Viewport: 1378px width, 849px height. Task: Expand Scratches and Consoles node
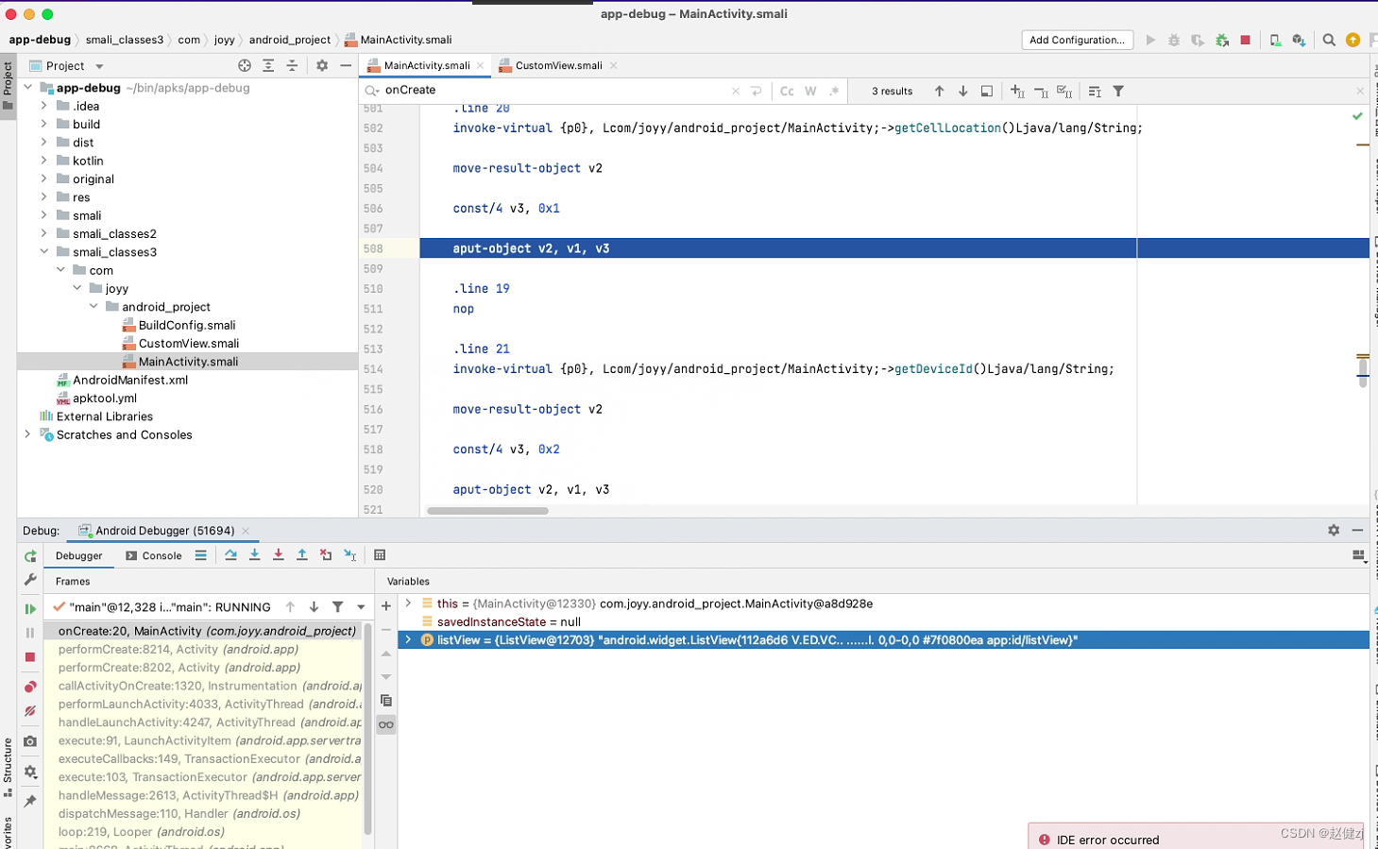[27, 434]
